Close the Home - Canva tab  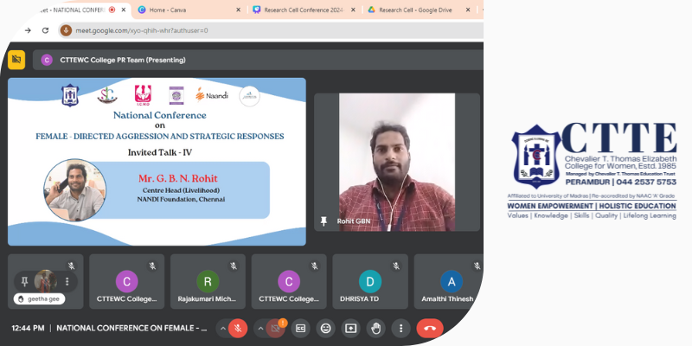(239, 10)
